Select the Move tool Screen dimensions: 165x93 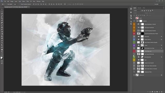tap(2, 9)
